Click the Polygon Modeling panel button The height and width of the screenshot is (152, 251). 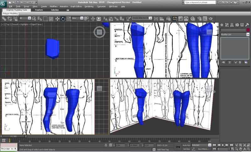pos(11,14)
